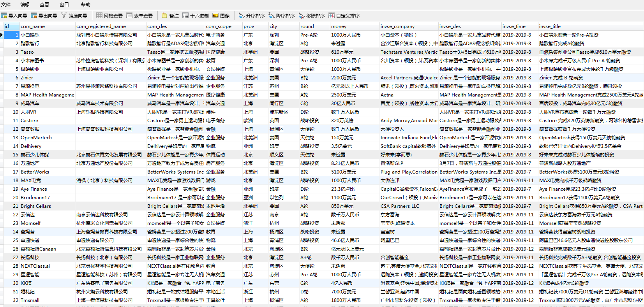Open the 编辑 menu

click(x=25, y=5)
